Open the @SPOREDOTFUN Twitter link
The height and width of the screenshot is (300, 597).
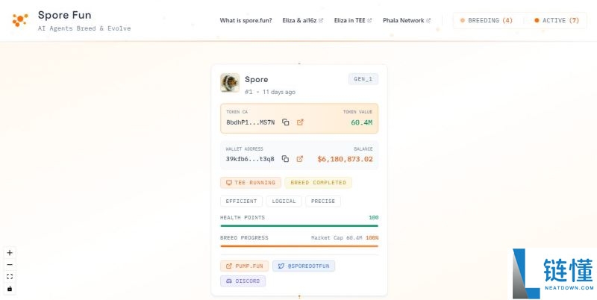click(x=304, y=266)
